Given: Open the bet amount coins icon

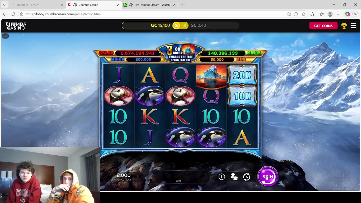Looking at the screenshot, I should point(234,177).
